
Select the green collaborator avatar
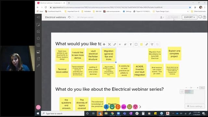click(112, 107)
